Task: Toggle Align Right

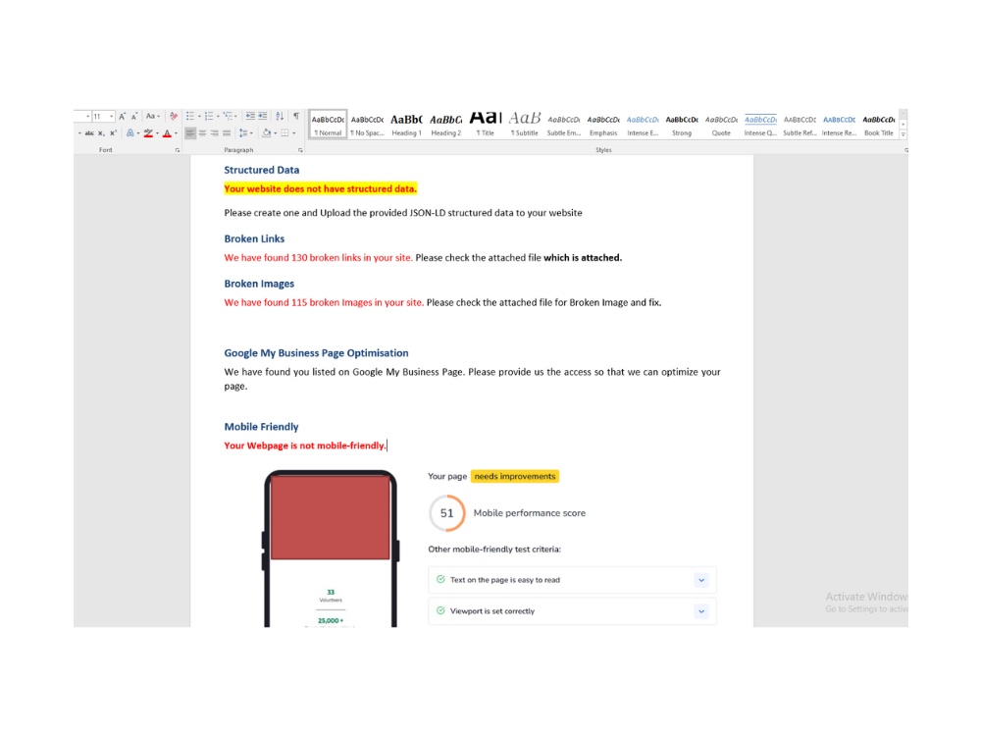Action: [x=215, y=133]
